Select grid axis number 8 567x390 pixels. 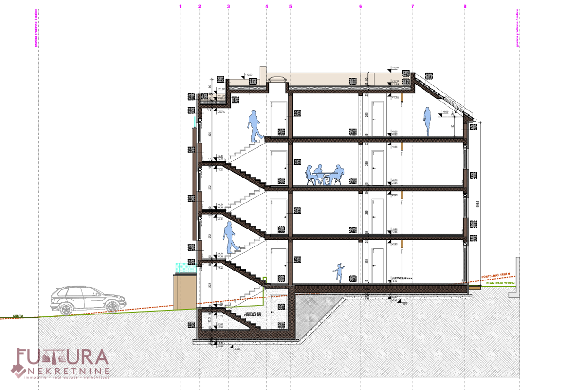[x=465, y=6]
